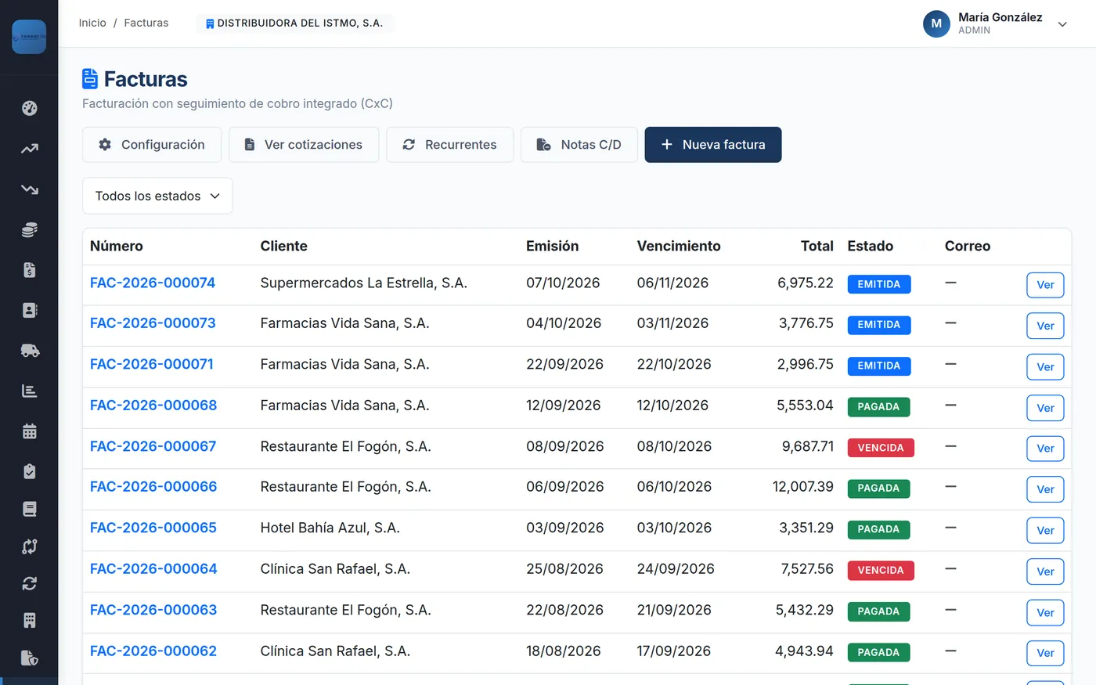
Task: Click the upward trend arrow sidebar icon
Action: 30,149
